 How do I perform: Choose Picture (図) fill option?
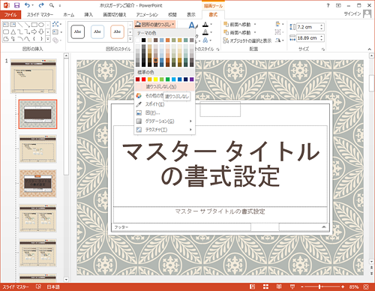(x=165, y=112)
